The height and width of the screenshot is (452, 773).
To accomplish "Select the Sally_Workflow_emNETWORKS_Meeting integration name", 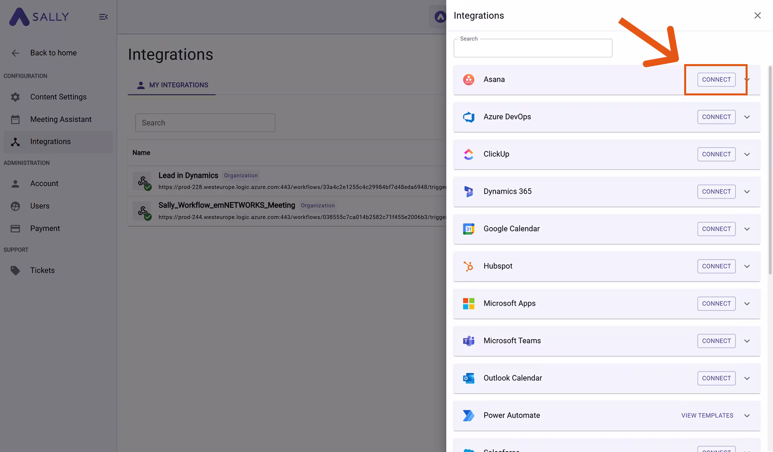I will [x=227, y=205].
